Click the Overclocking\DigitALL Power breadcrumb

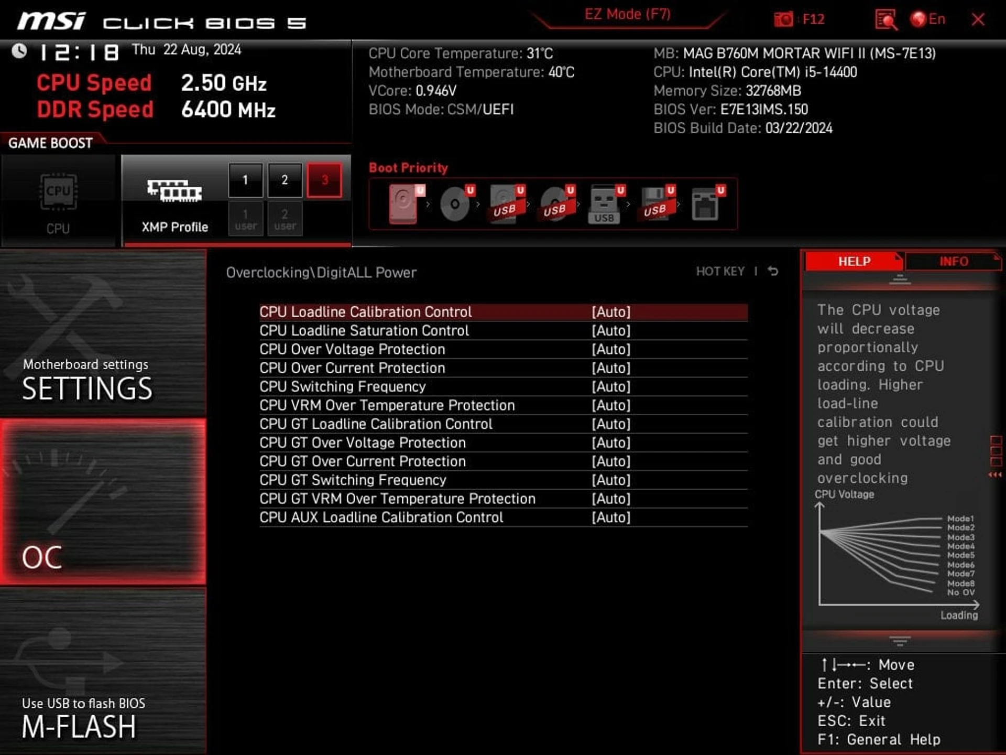tap(321, 273)
